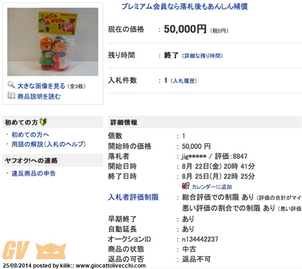
Task: Click the magnifying glass icon under the photo
Action: pos(11,85)
